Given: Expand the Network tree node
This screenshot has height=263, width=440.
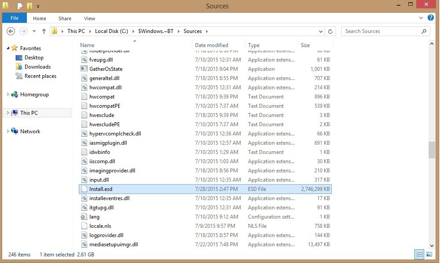Looking at the screenshot, I should [8, 131].
